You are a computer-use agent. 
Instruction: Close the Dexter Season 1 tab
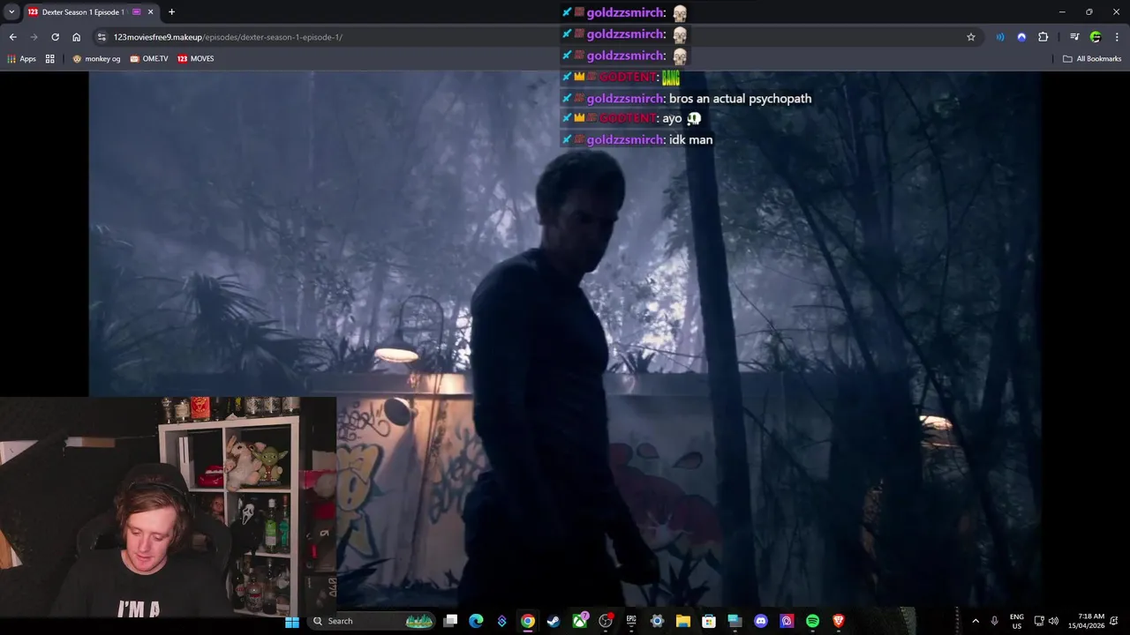pyautogui.click(x=150, y=12)
